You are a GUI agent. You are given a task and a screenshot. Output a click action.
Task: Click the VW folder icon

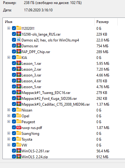point(19,145)
